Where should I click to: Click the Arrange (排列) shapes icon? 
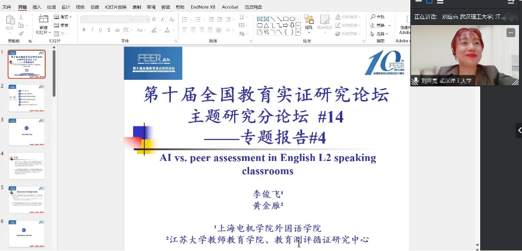coord(309,24)
